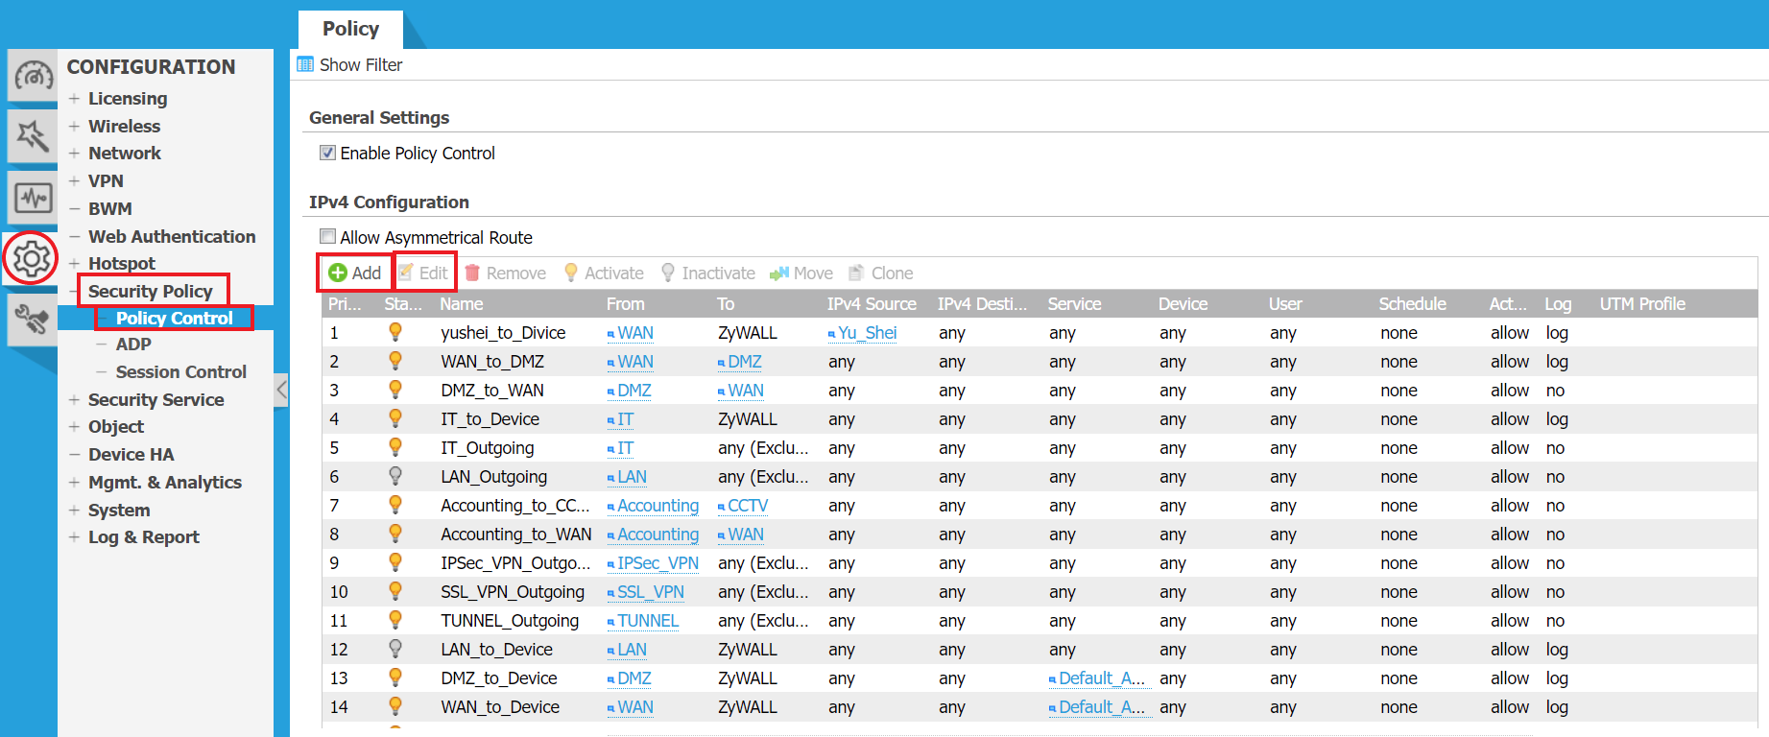Click the Show Filter link
Screen dimensions: 1769x737
coord(361,65)
